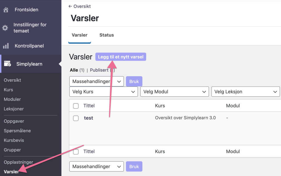Click Legg til et nytt varsel button
This screenshot has height=176, width=281.
121,57
